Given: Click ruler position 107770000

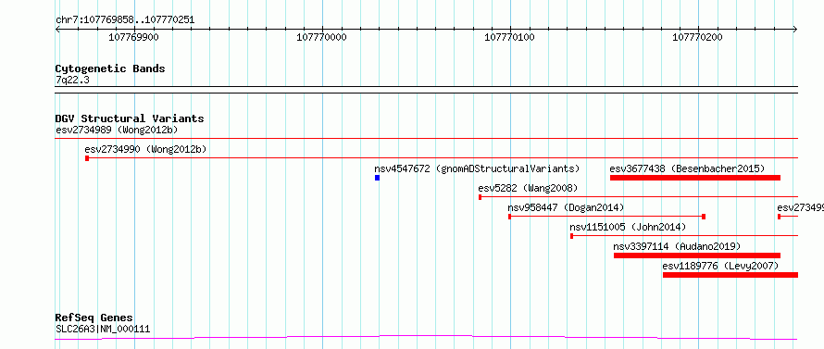Looking at the screenshot, I should pyautogui.click(x=321, y=38).
